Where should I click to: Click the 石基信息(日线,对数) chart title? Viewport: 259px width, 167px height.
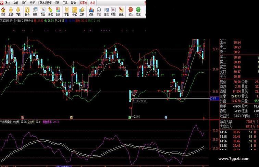click(10, 21)
